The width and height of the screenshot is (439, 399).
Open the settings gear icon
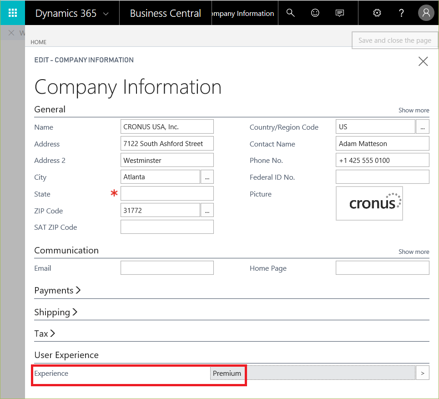pyautogui.click(x=377, y=13)
